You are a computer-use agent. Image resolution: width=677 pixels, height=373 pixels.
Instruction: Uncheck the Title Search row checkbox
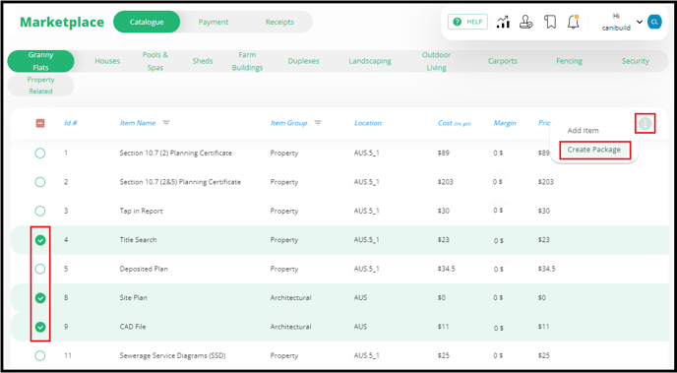pos(40,240)
